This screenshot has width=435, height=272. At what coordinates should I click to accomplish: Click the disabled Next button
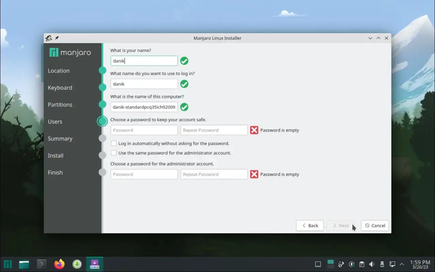(x=340, y=225)
